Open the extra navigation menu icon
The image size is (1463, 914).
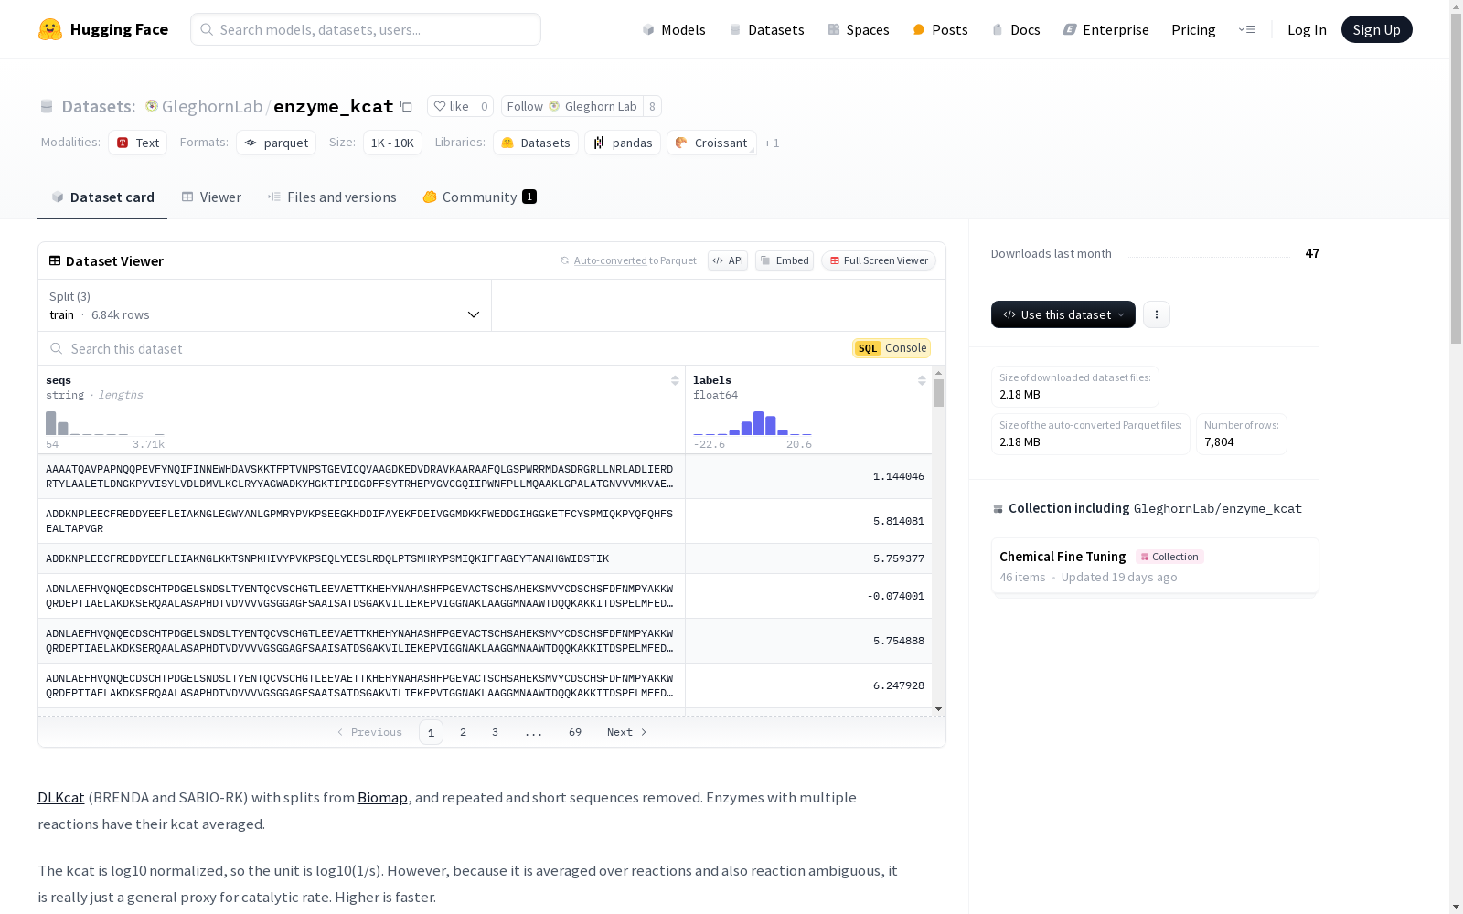coord(1246,29)
